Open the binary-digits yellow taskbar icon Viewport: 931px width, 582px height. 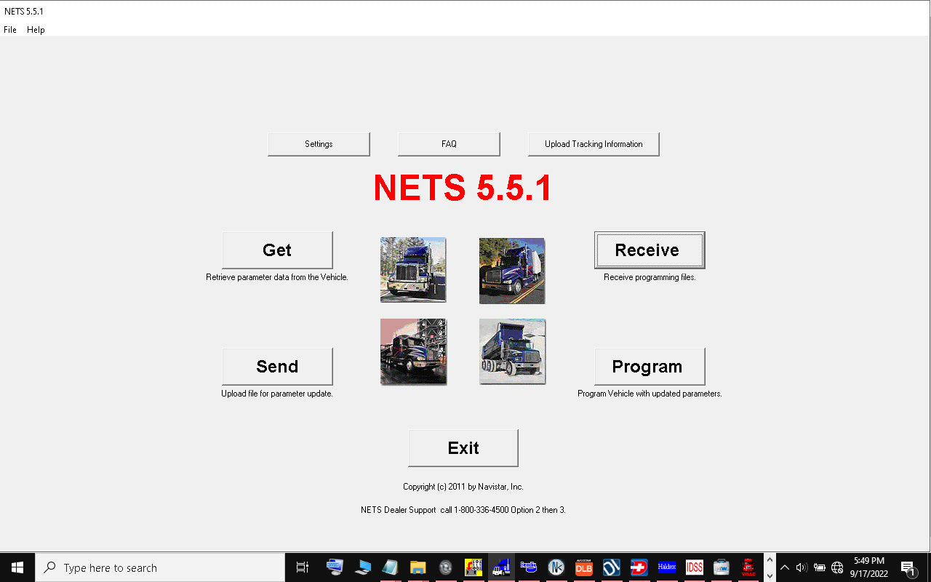click(x=474, y=567)
